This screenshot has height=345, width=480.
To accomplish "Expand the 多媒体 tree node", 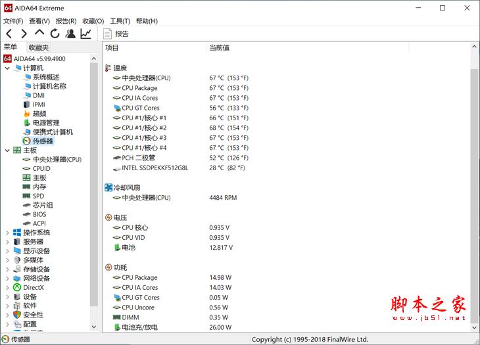I will point(7,260).
